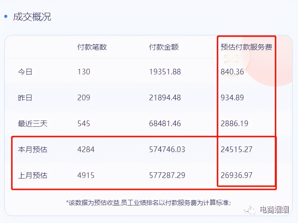Click the coin icon behind the service fee header

231,60
